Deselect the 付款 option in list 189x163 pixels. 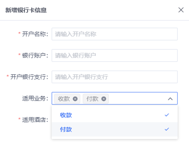(115, 129)
